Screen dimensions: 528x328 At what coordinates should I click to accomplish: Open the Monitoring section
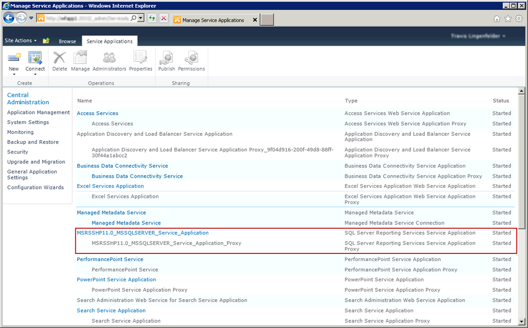[20, 132]
